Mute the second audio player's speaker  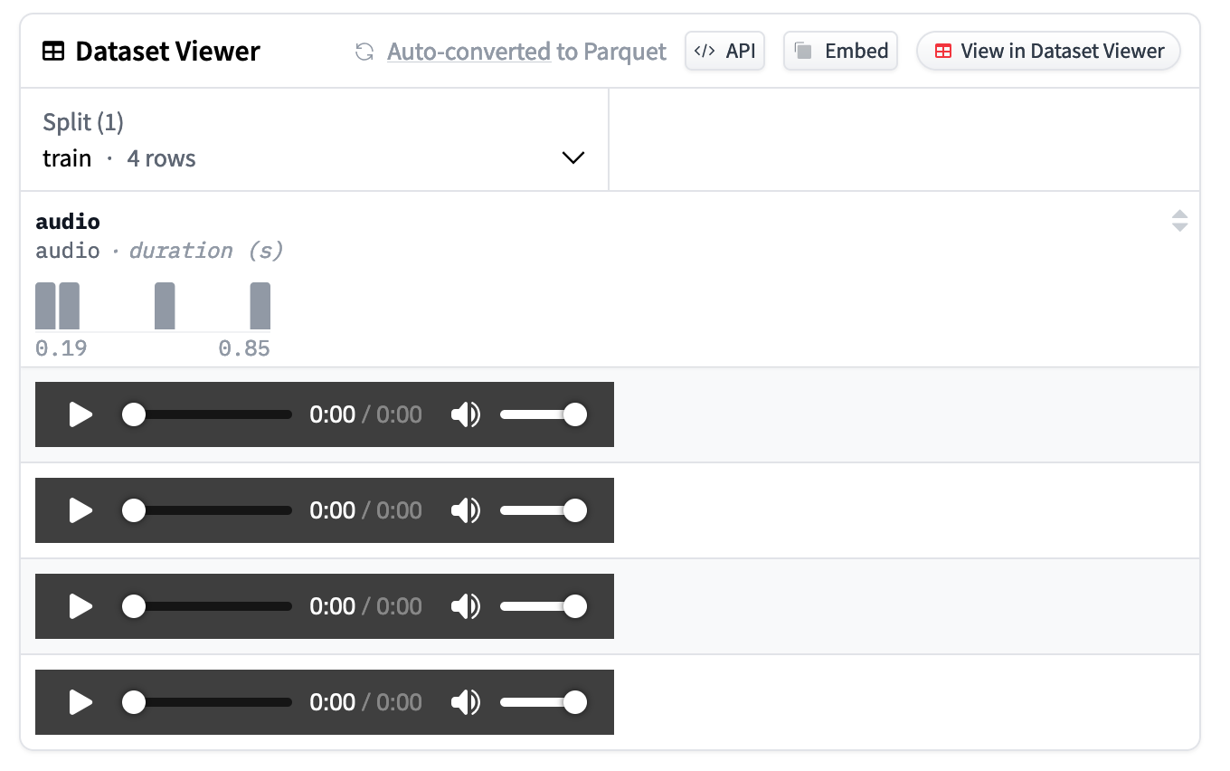[x=466, y=510]
